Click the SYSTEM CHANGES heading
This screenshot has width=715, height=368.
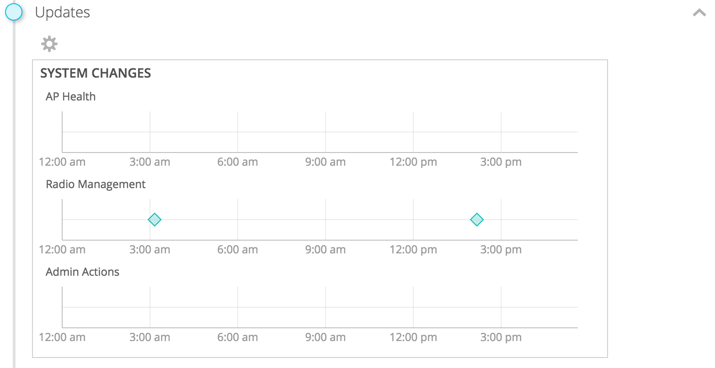pos(96,73)
